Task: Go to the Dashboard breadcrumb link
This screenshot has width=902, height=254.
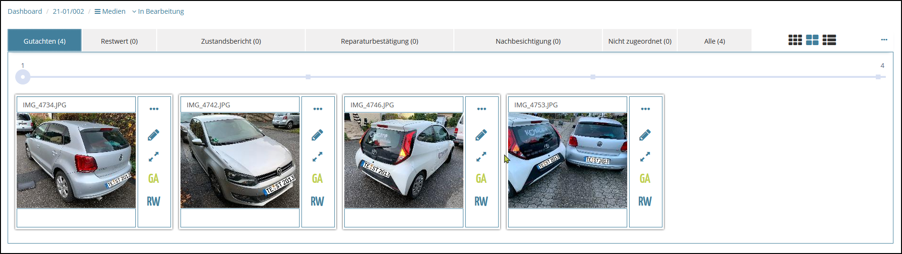Action: pyautogui.click(x=25, y=11)
